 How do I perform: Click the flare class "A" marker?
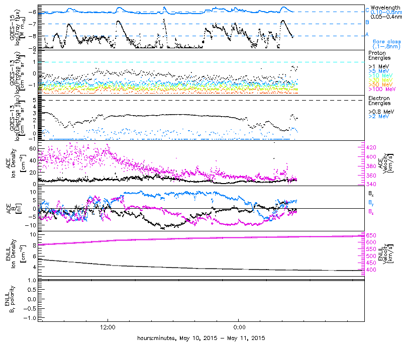pyautogui.click(x=367, y=34)
